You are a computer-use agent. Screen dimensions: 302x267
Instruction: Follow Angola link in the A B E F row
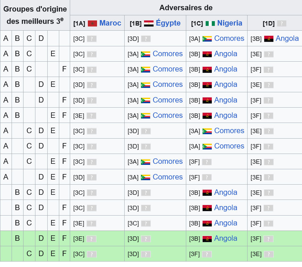(x=225, y=115)
